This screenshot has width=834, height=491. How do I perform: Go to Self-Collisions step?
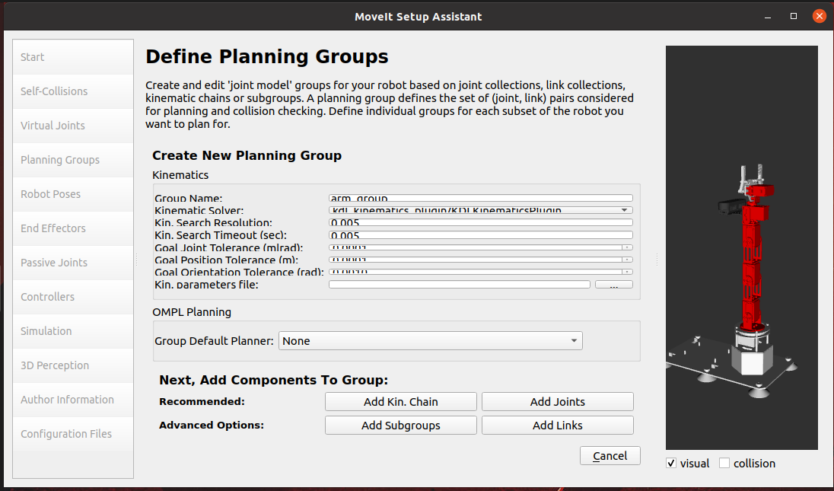tap(73, 91)
